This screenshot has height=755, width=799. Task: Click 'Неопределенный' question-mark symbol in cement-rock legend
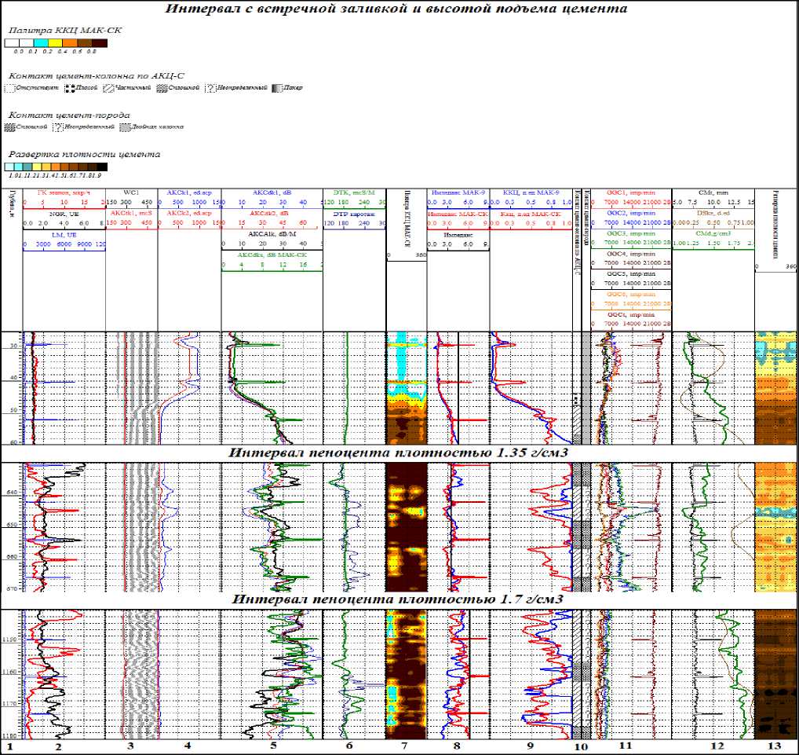(57, 127)
